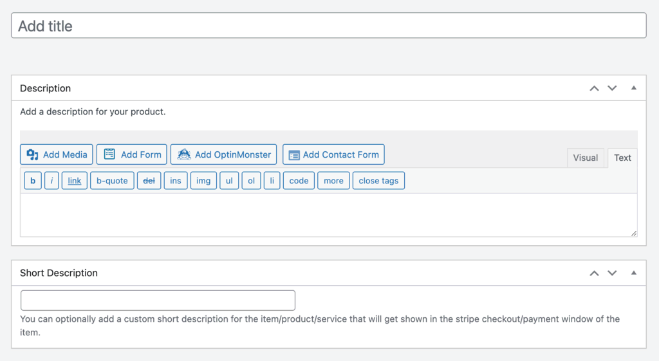Click the Add Form button
659x361 pixels.
point(131,154)
